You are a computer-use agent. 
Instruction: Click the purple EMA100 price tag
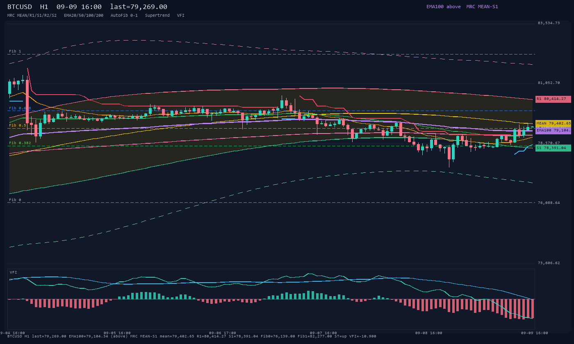pyautogui.click(x=553, y=131)
